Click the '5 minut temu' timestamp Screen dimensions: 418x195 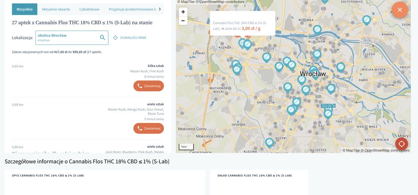(x=154, y=119)
